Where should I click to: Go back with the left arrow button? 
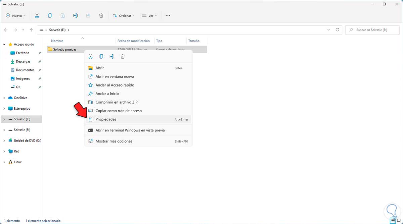click(x=6, y=30)
